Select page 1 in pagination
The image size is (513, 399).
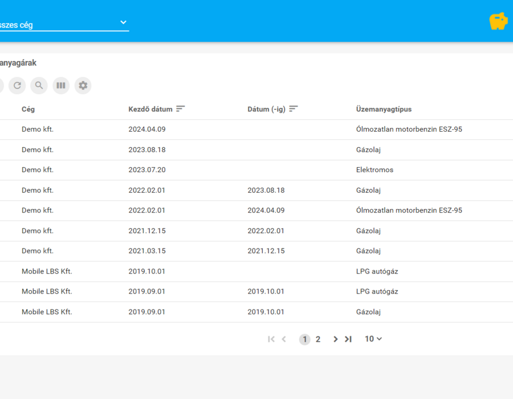[304, 339]
